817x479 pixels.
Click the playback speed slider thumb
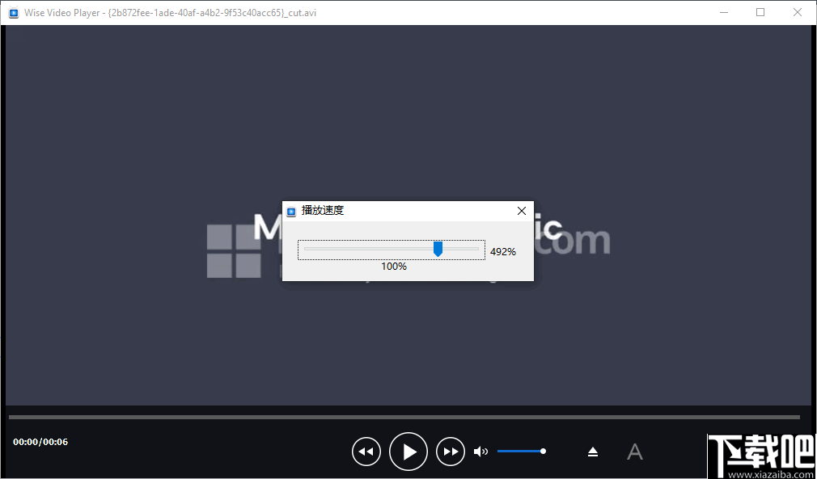click(x=438, y=250)
